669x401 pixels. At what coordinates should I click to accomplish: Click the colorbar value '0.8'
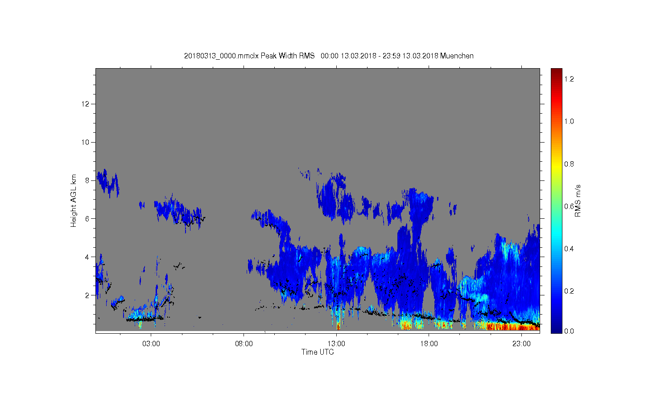coord(569,164)
